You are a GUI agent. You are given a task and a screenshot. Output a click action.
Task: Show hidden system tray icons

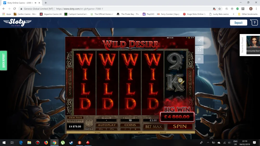pyautogui.click(x=208, y=143)
